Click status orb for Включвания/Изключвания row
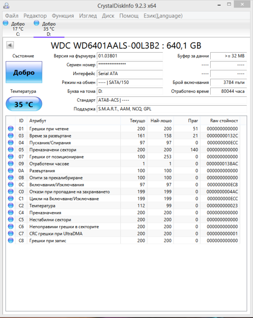253x318 pixels. tap(11, 184)
